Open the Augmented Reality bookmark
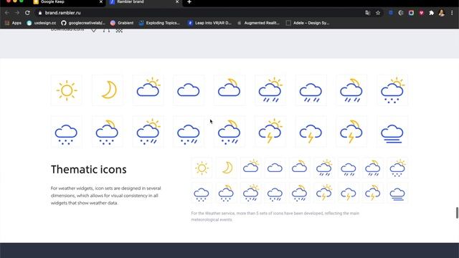The image size is (459, 258). point(258,23)
